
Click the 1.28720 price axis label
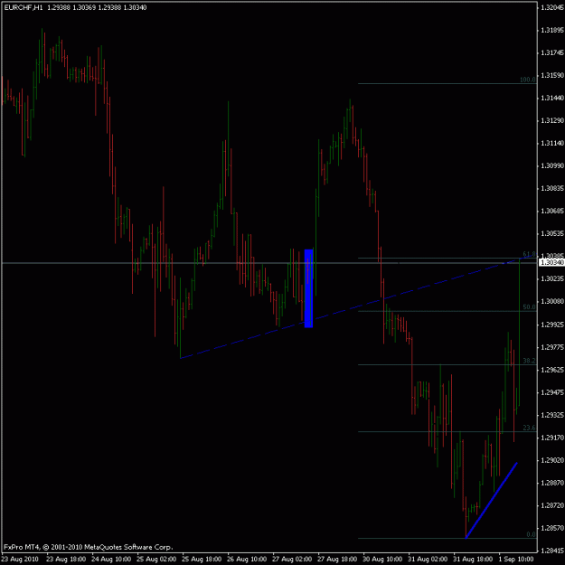552,506
